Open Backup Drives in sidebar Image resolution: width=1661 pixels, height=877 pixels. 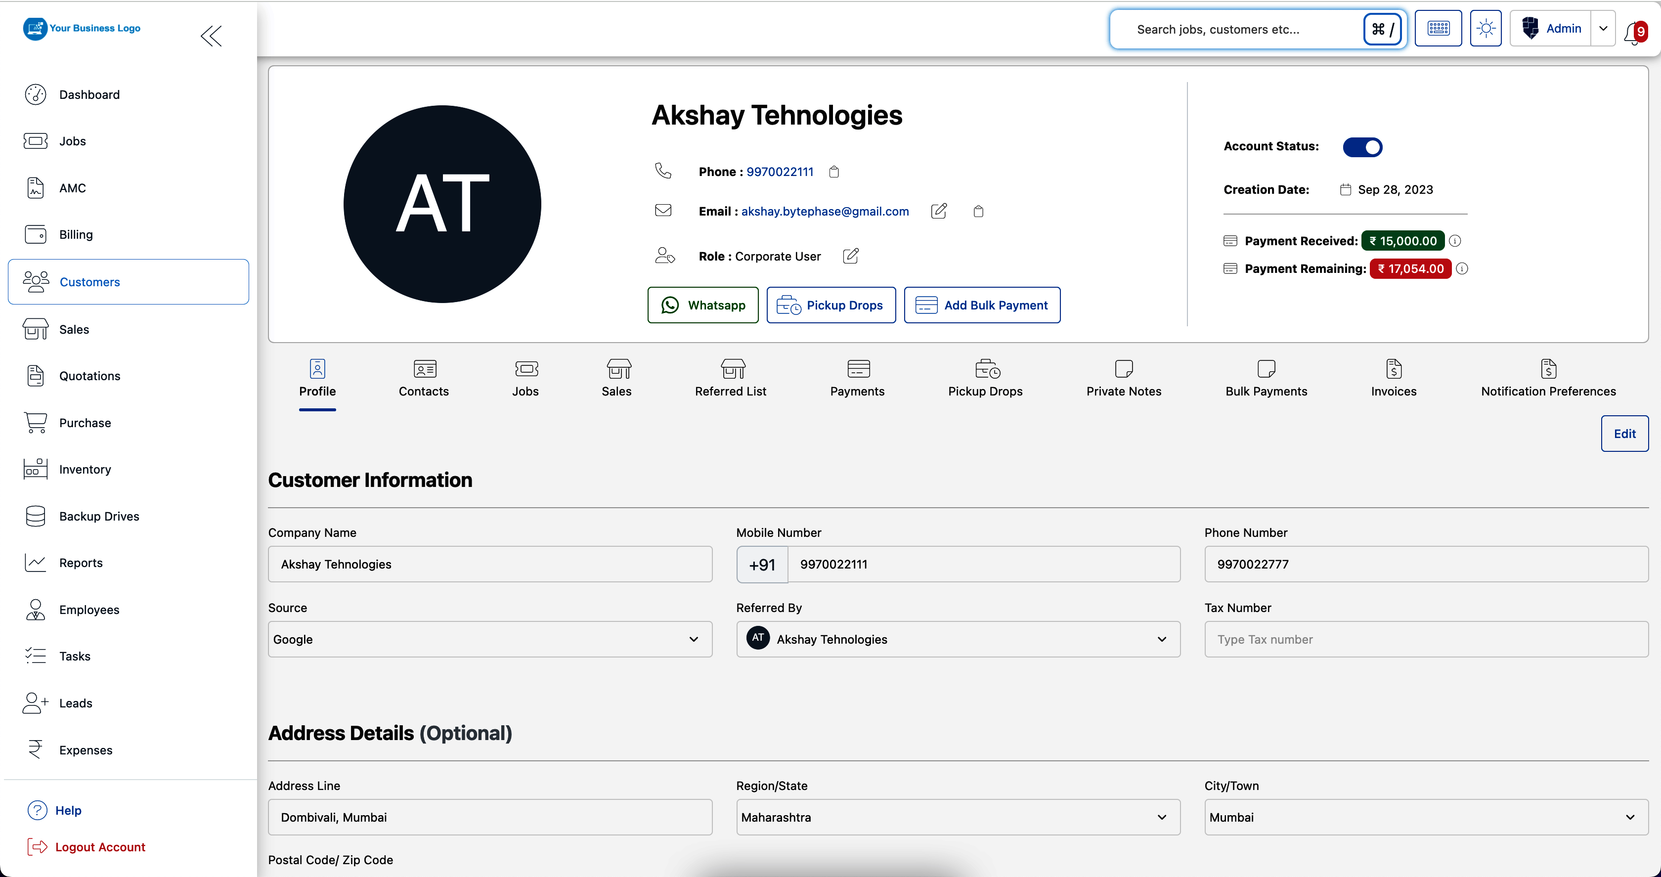[x=129, y=516]
